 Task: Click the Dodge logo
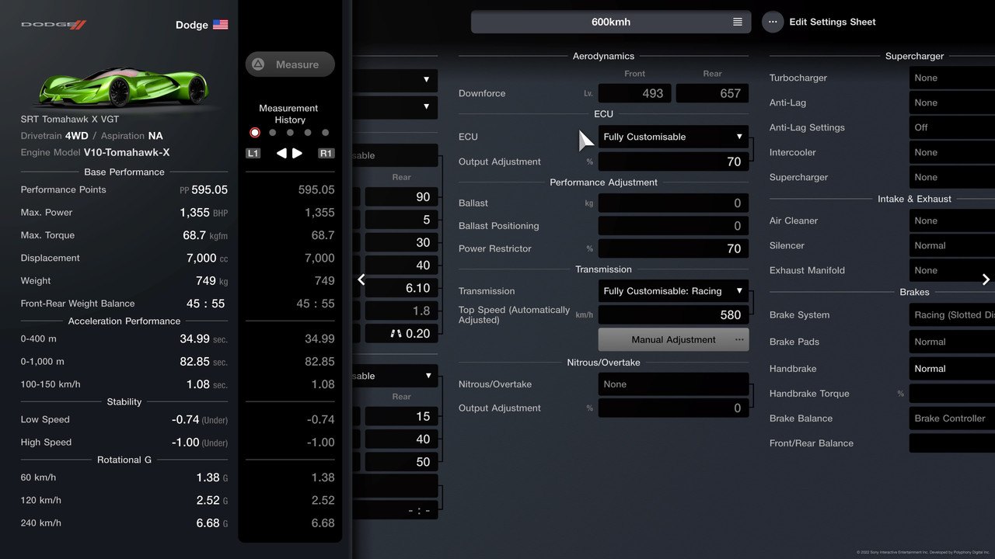point(54,25)
